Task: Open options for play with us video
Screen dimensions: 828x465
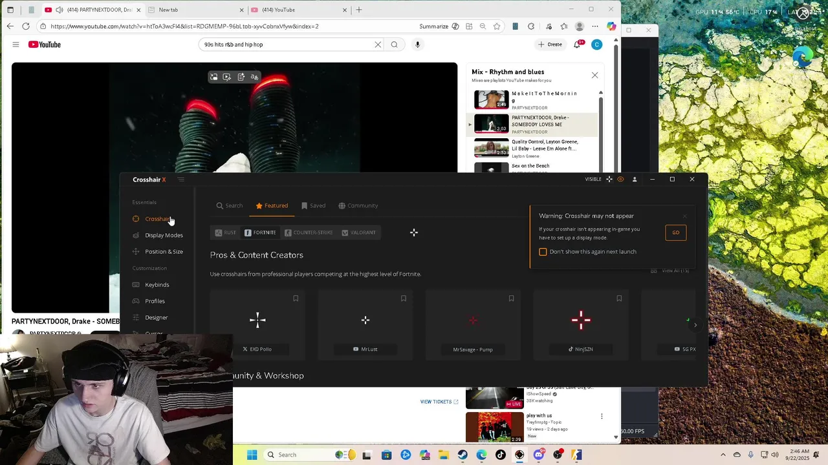Action: (x=602, y=417)
